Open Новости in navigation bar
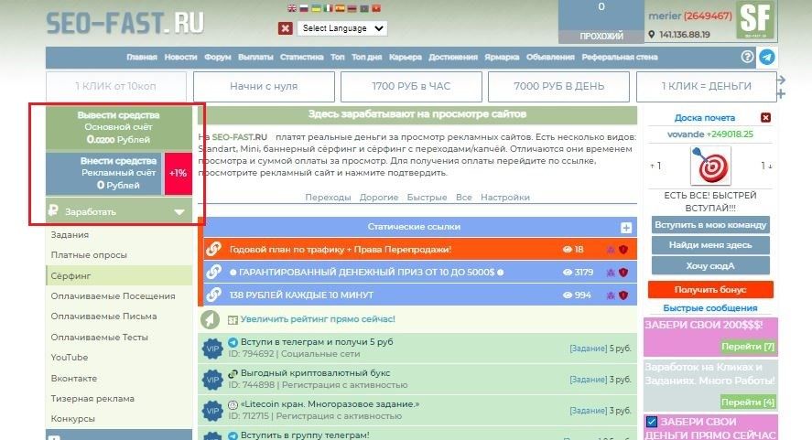Screen dimensions: 812x440 click(x=180, y=57)
